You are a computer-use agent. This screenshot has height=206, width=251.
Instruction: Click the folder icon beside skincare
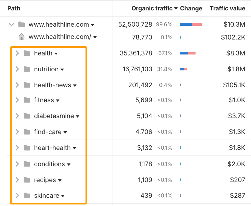[27, 195]
